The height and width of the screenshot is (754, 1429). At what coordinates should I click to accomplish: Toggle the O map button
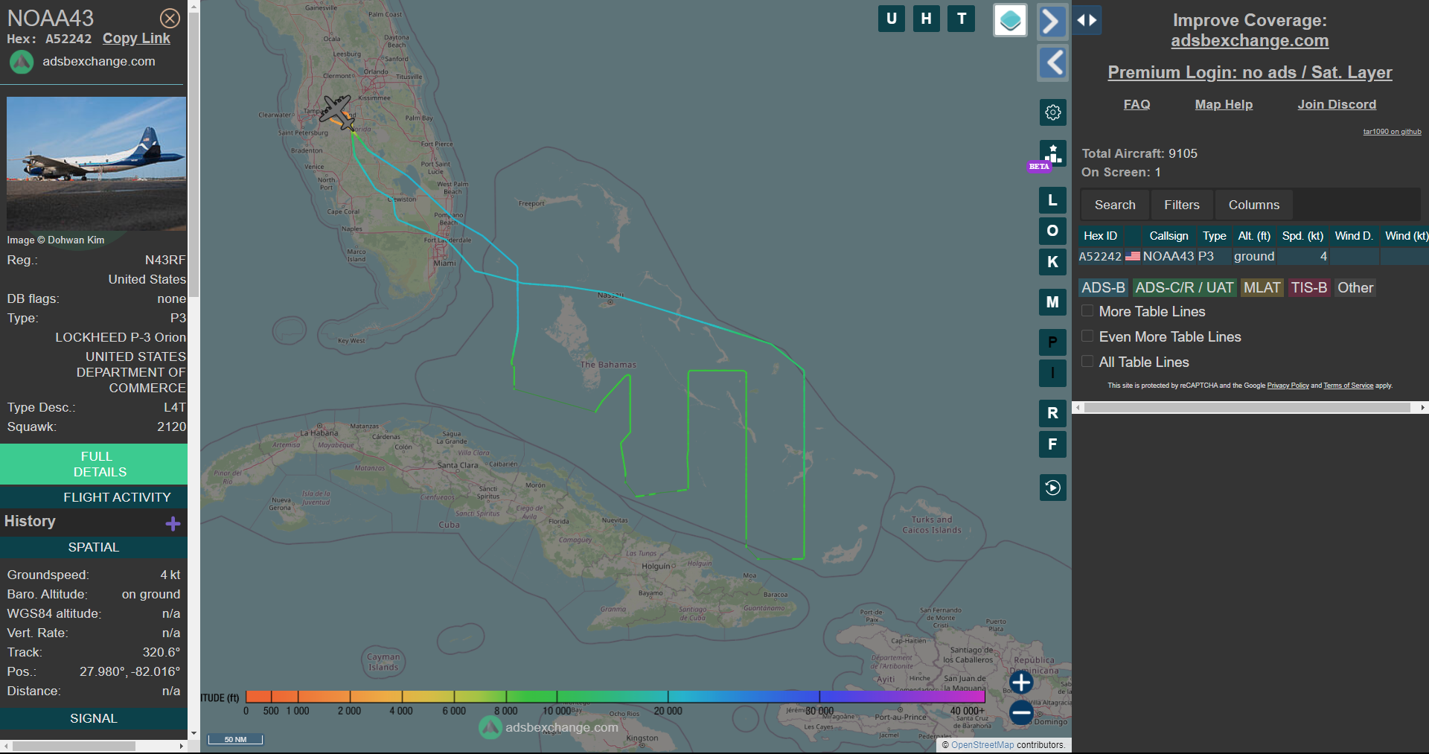pyautogui.click(x=1052, y=231)
